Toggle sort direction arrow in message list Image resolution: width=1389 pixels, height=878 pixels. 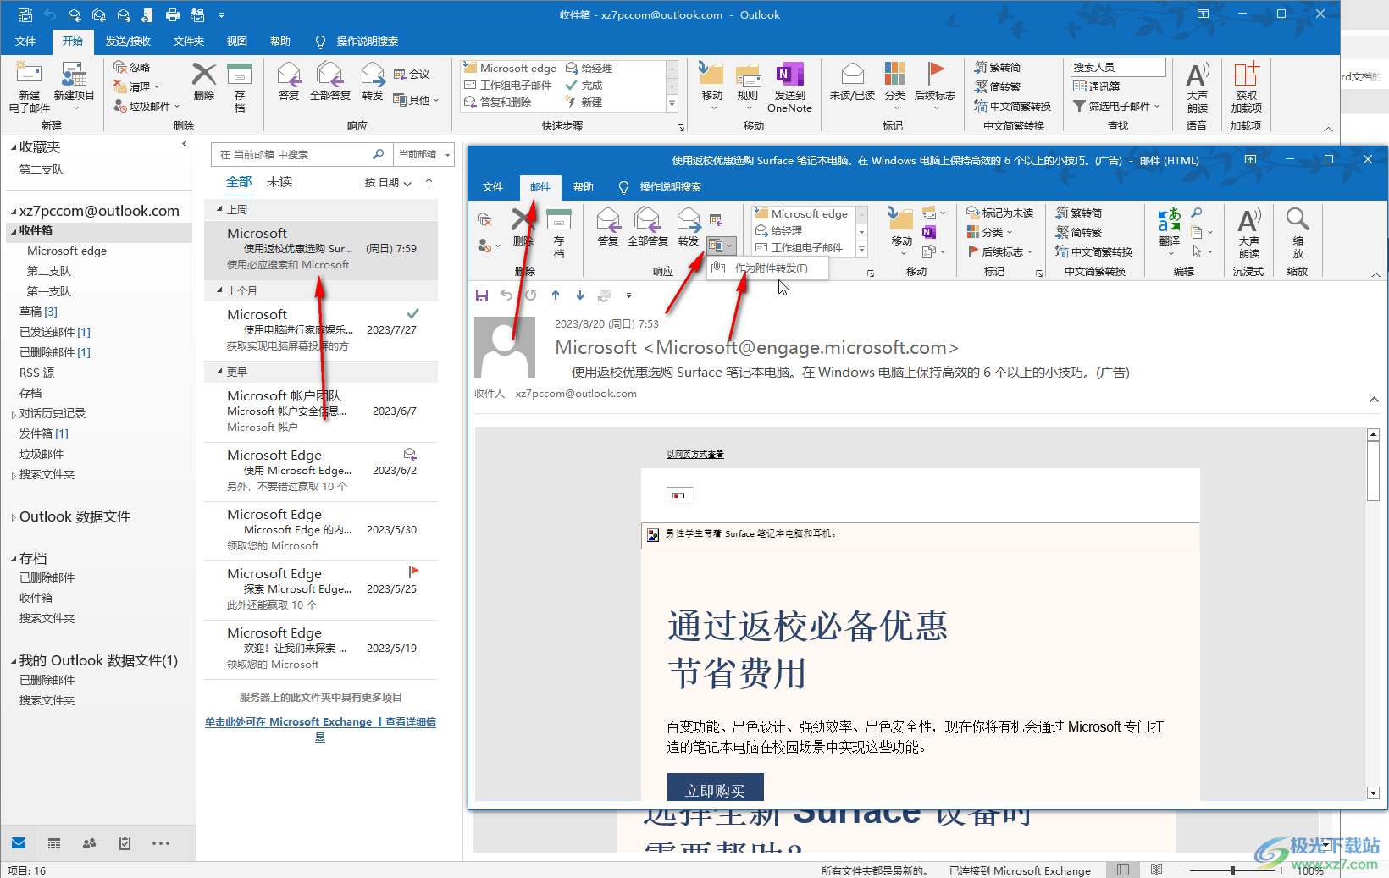coord(429,183)
